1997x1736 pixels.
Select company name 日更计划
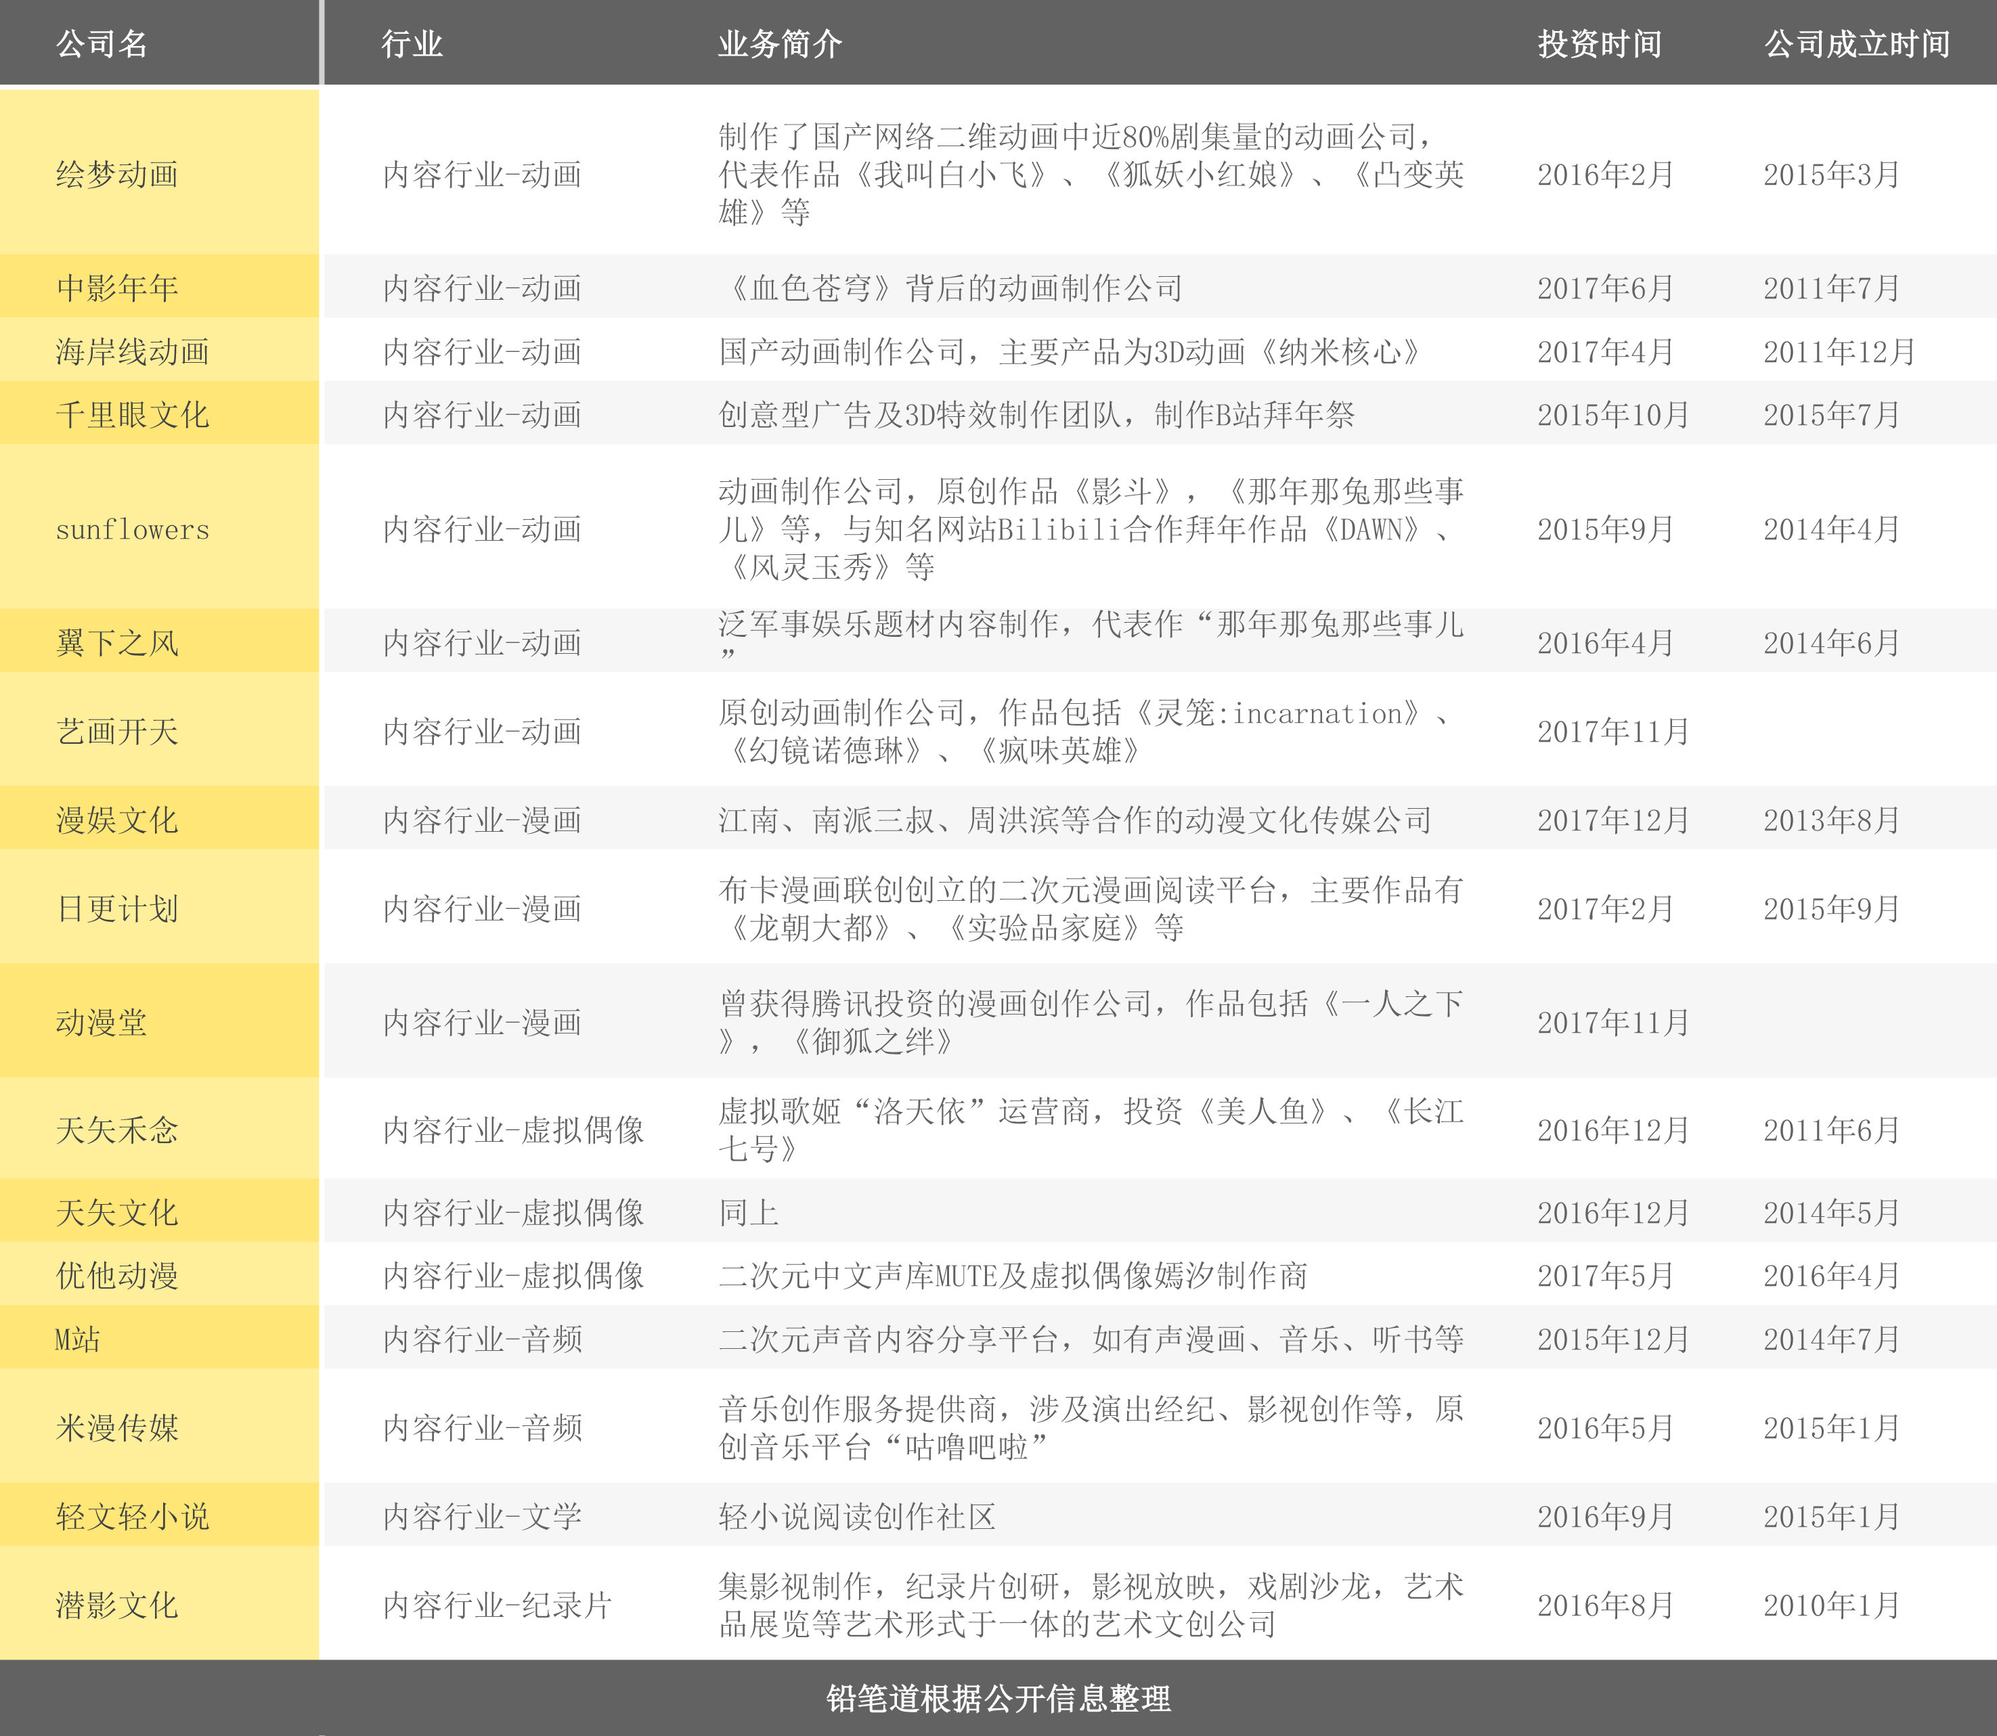coord(117,909)
